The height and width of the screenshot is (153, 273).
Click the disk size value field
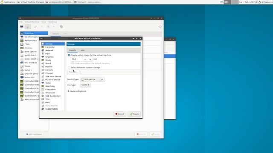(77, 59)
